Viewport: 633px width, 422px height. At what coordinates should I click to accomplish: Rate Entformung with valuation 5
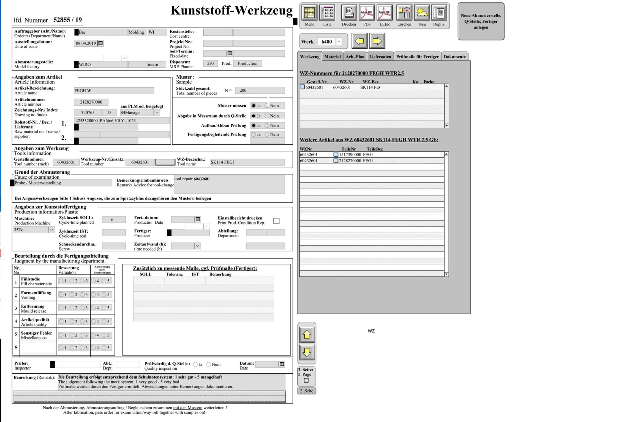[x=104, y=308]
